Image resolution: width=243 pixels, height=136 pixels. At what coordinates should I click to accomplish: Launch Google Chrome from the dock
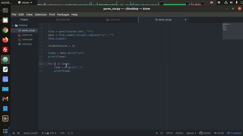click(x=5, y=30)
